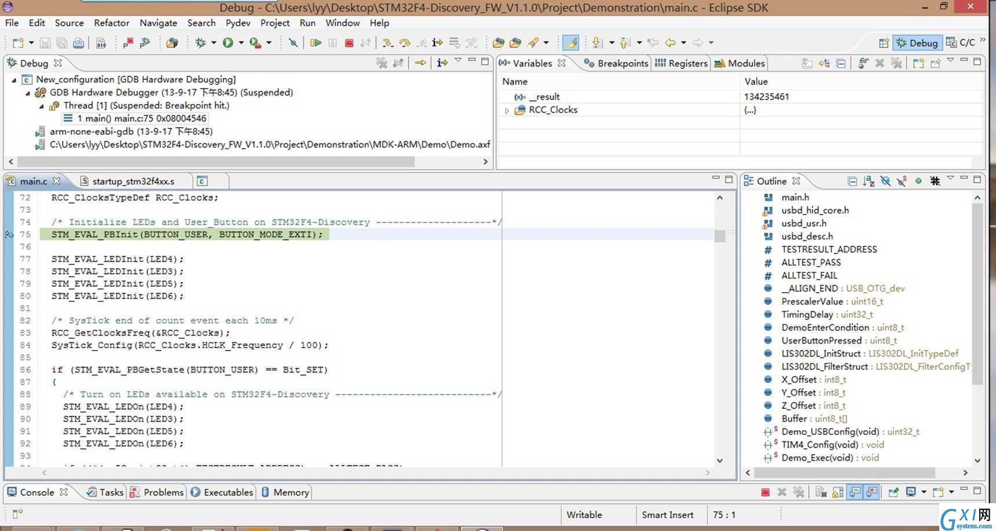Image resolution: width=996 pixels, height=531 pixels.
Task: Open the Next Annotation dropdown arrow
Action: pyautogui.click(x=611, y=43)
